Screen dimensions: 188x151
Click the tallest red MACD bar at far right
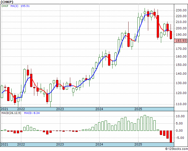tap(171, 137)
